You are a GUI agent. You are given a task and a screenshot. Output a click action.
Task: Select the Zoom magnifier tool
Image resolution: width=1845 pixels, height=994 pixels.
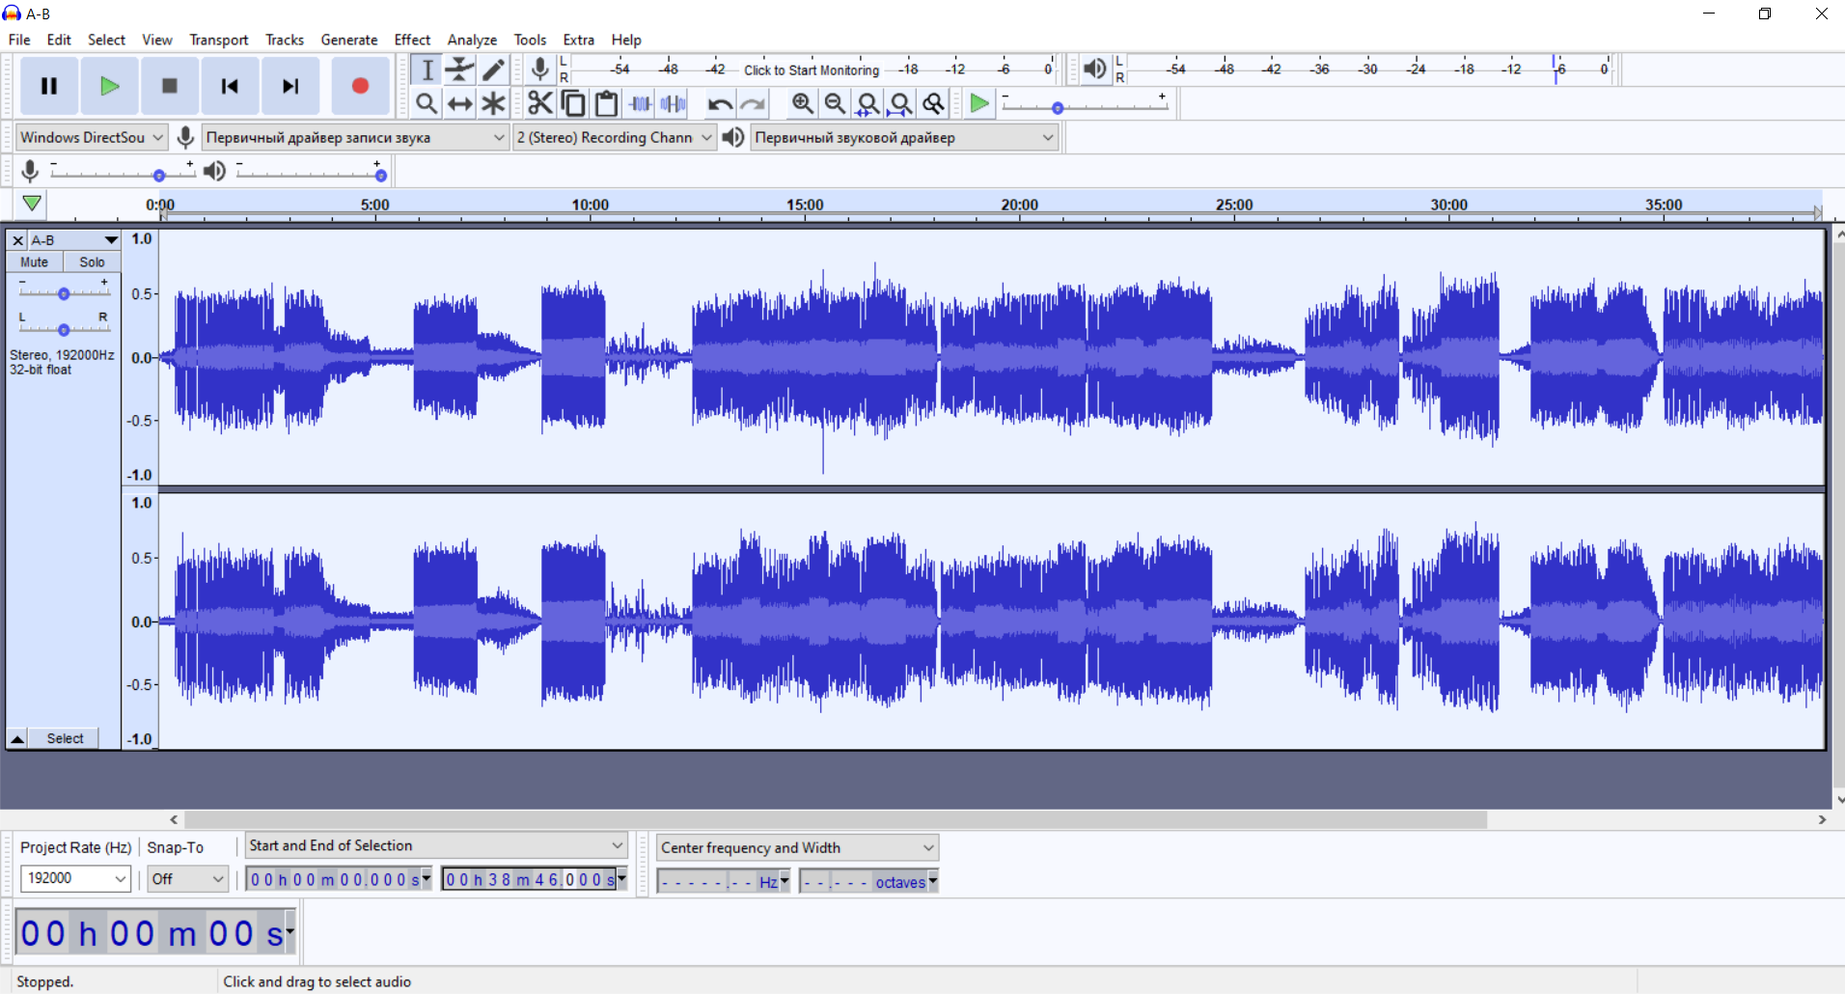coord(427,103)
